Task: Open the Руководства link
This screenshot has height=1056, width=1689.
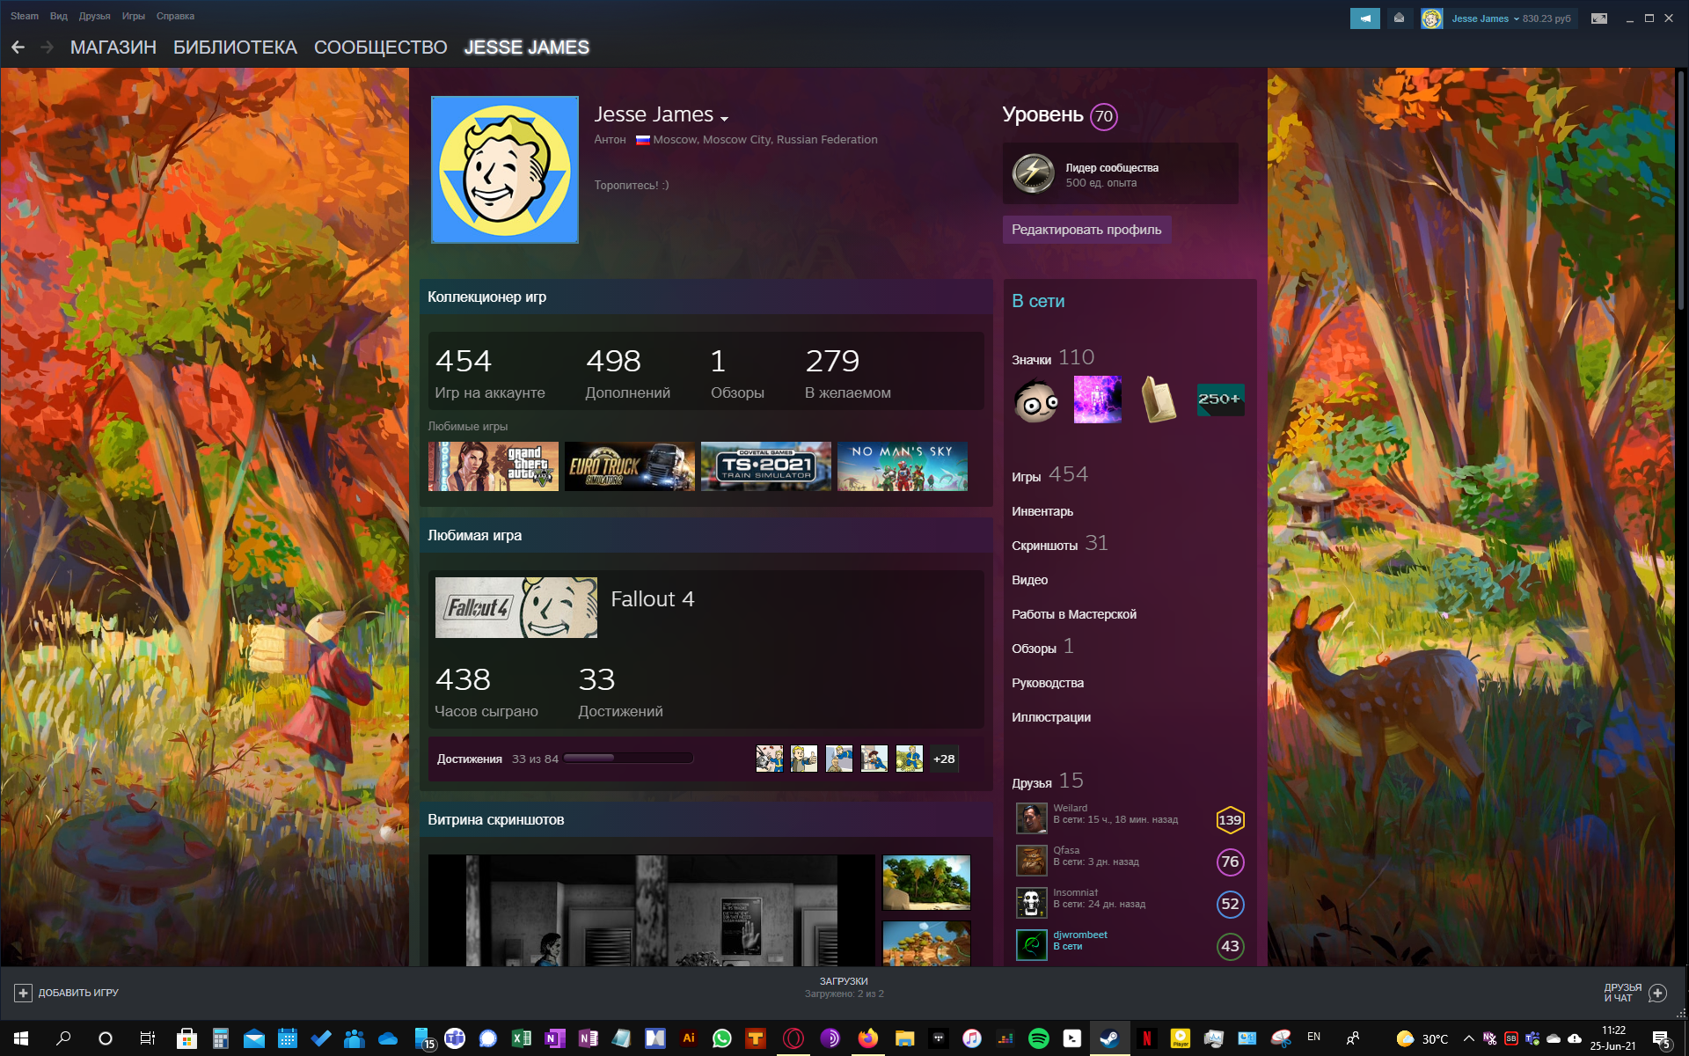Action: click(x=1048, y=683)
